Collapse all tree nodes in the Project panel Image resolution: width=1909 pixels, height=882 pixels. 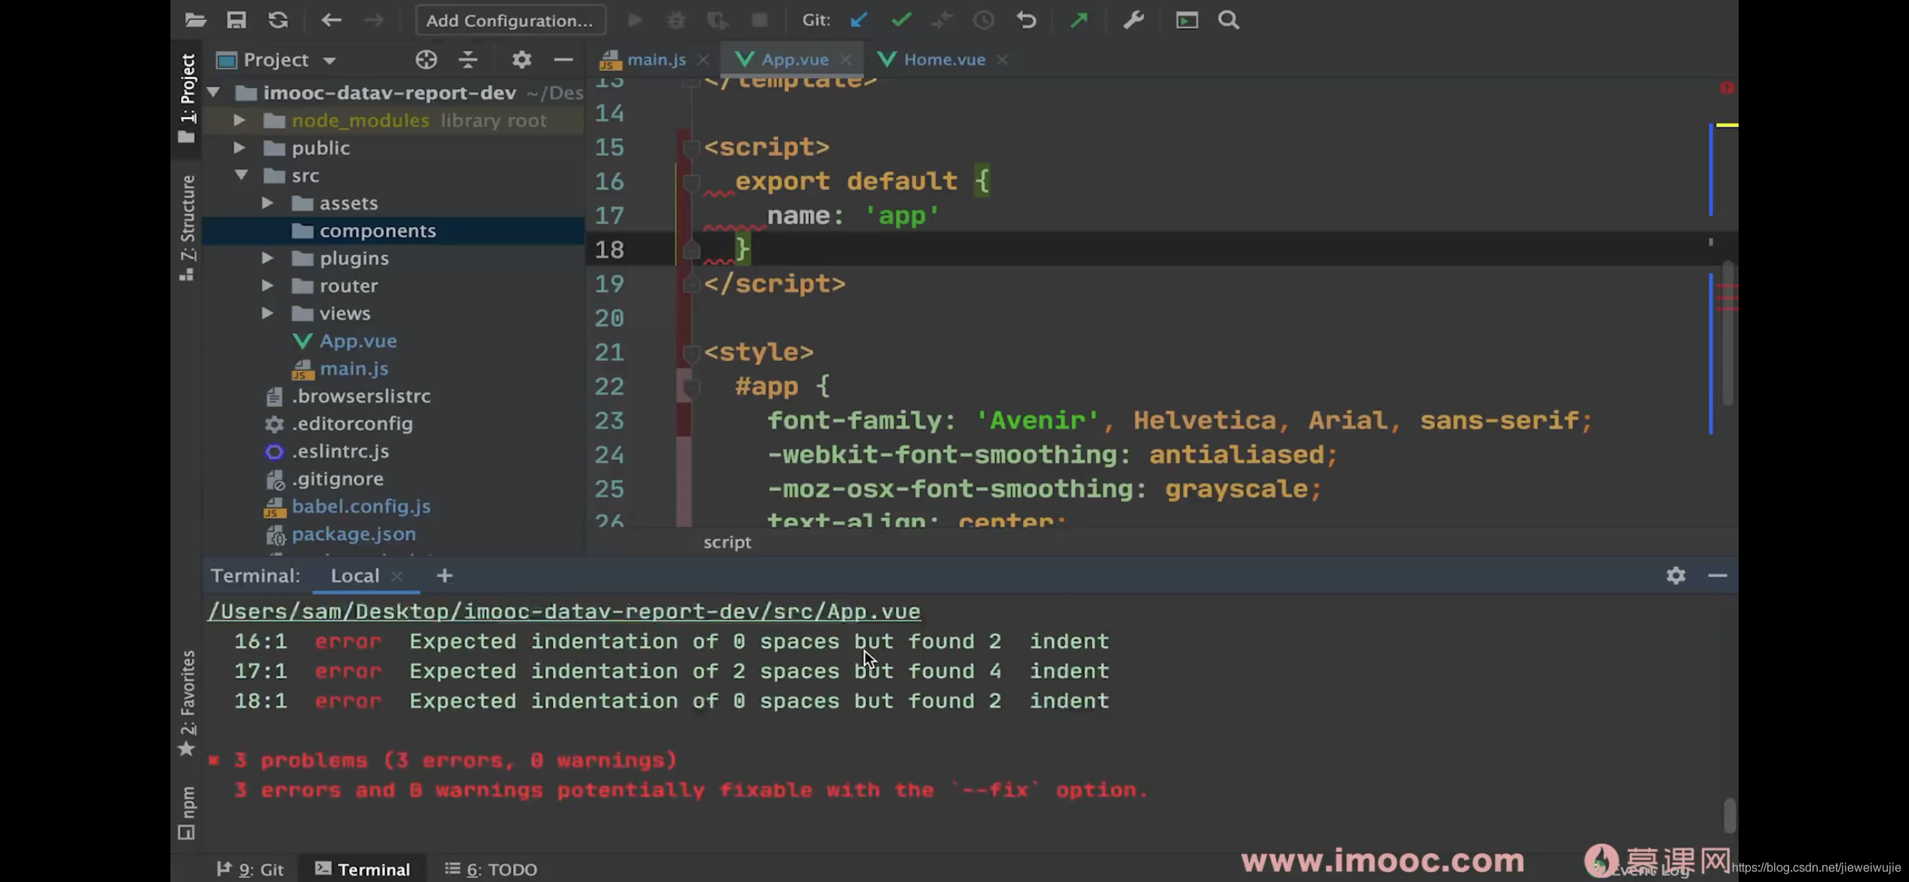click(468, 60)
